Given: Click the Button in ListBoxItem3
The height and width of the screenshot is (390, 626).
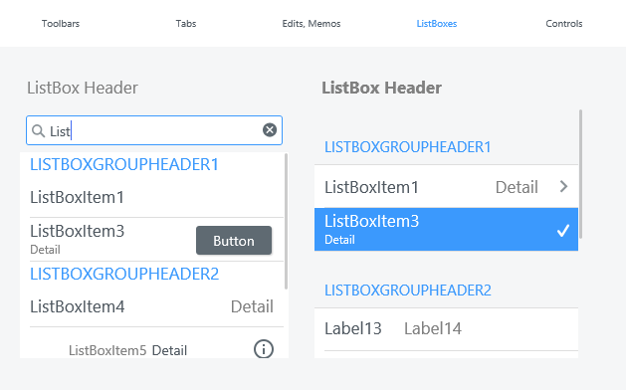Looking at the screenshot, I should tap(234, 241).
